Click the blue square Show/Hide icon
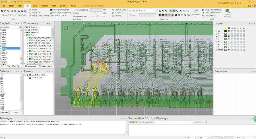Image resolution: width=256 pixels, height=139 pixels. pyautogui.click(x=176, y=15)
